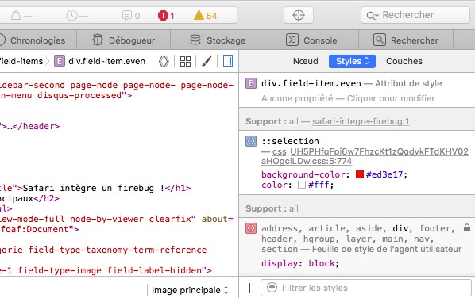
Task: Open the Image principale context dropdown
Action: click(190, 290)
